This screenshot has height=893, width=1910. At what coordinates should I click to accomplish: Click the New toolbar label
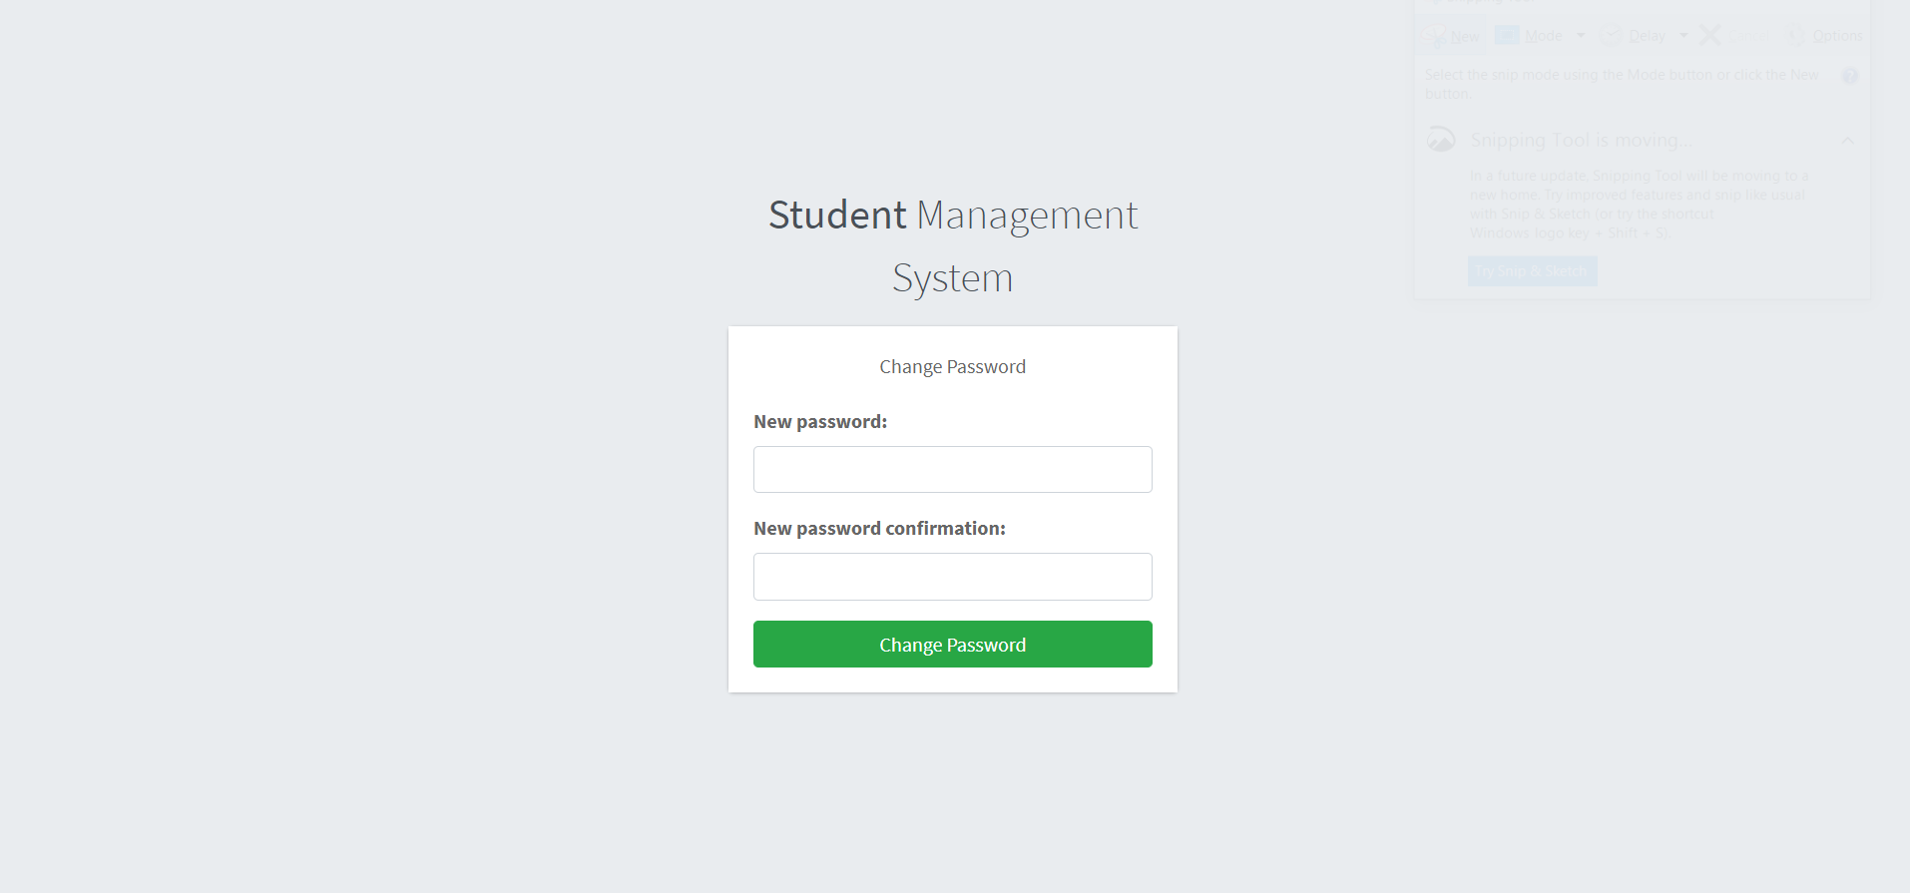pyautogui.click(x=1465, y=36)
